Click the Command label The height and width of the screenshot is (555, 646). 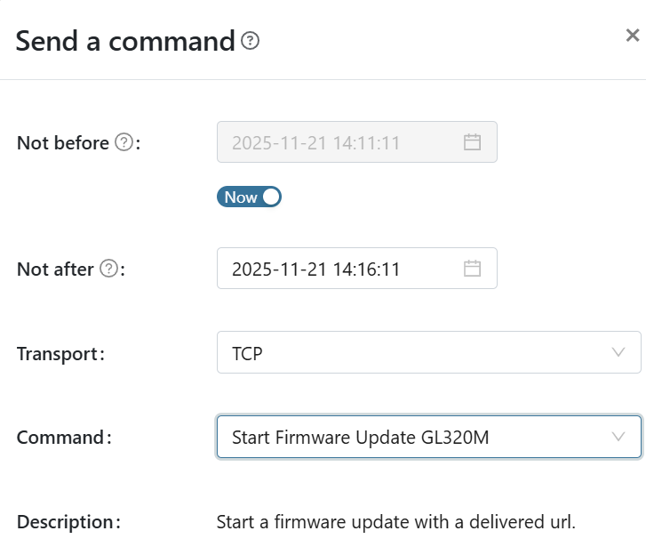pyautogui.click(x=62, y=437)
